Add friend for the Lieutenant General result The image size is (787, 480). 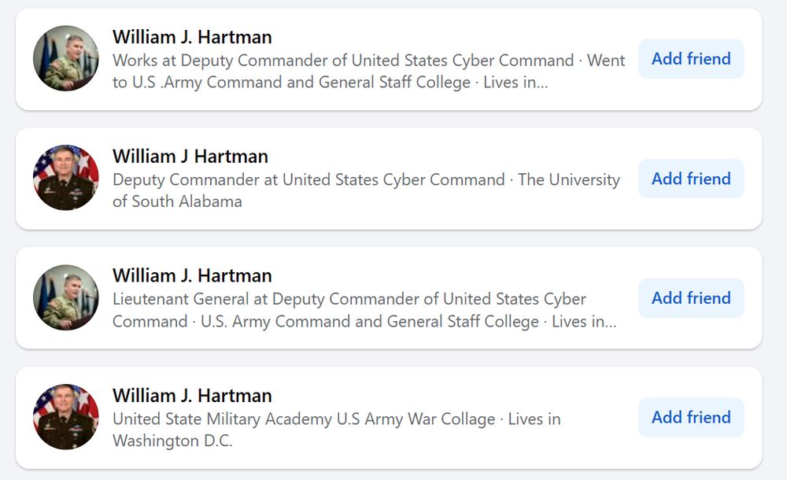point(691,298)
